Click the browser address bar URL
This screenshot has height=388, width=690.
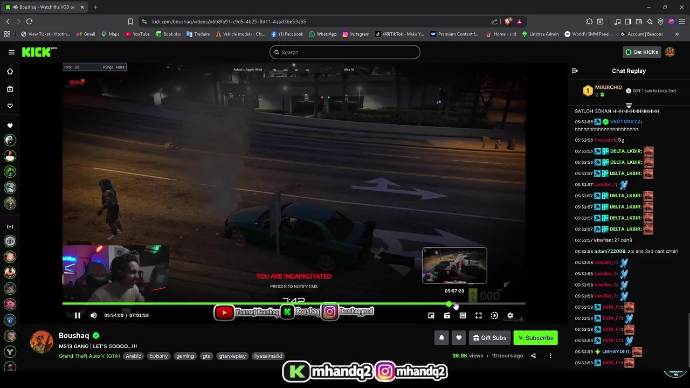coord(229,22)
